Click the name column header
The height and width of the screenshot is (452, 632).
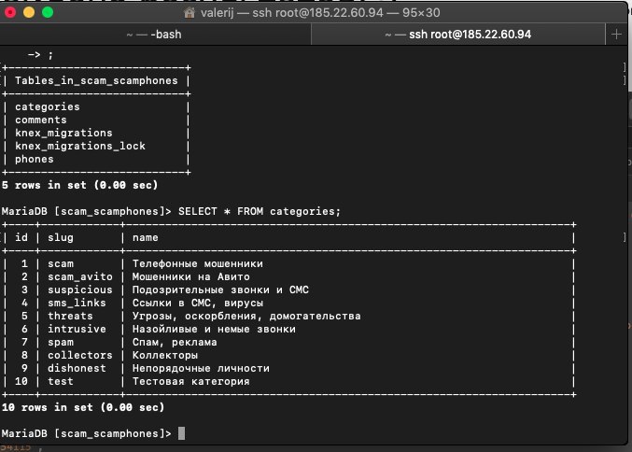146,237
